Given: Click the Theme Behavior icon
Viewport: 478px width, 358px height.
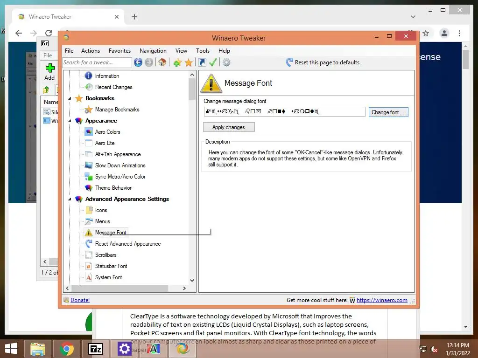Looking at the screenshot, I should pos(89,188).
